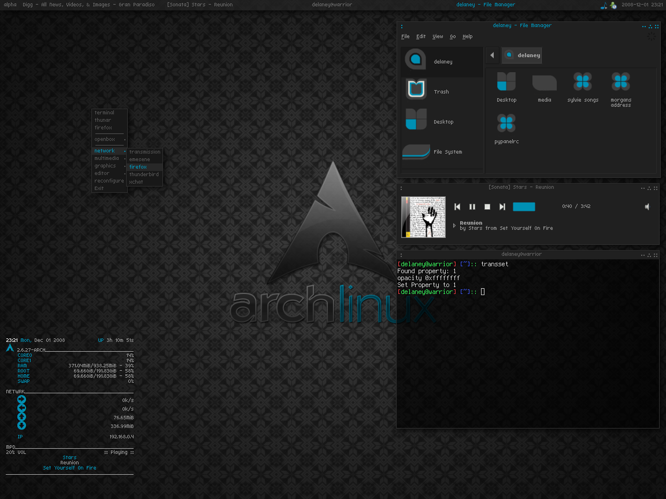
Task: Select delaney@warrior taskbar entry
Action: (x=332, y=5)
